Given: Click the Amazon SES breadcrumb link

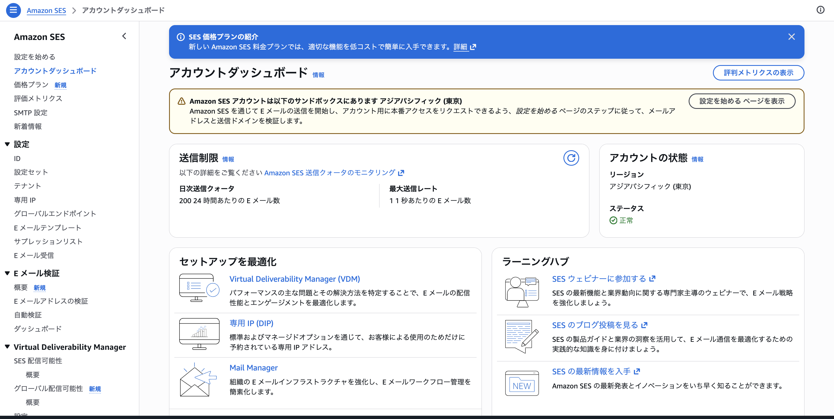Looking at the screenshot, I should (46, 10).
